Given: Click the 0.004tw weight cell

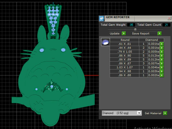Looking at the screenshot, I should pos(154,67).
